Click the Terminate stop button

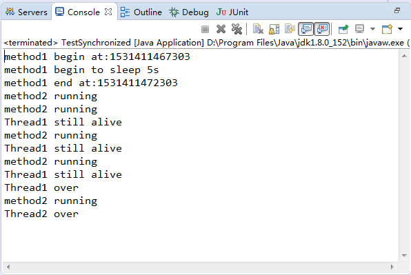coord(205,29)
